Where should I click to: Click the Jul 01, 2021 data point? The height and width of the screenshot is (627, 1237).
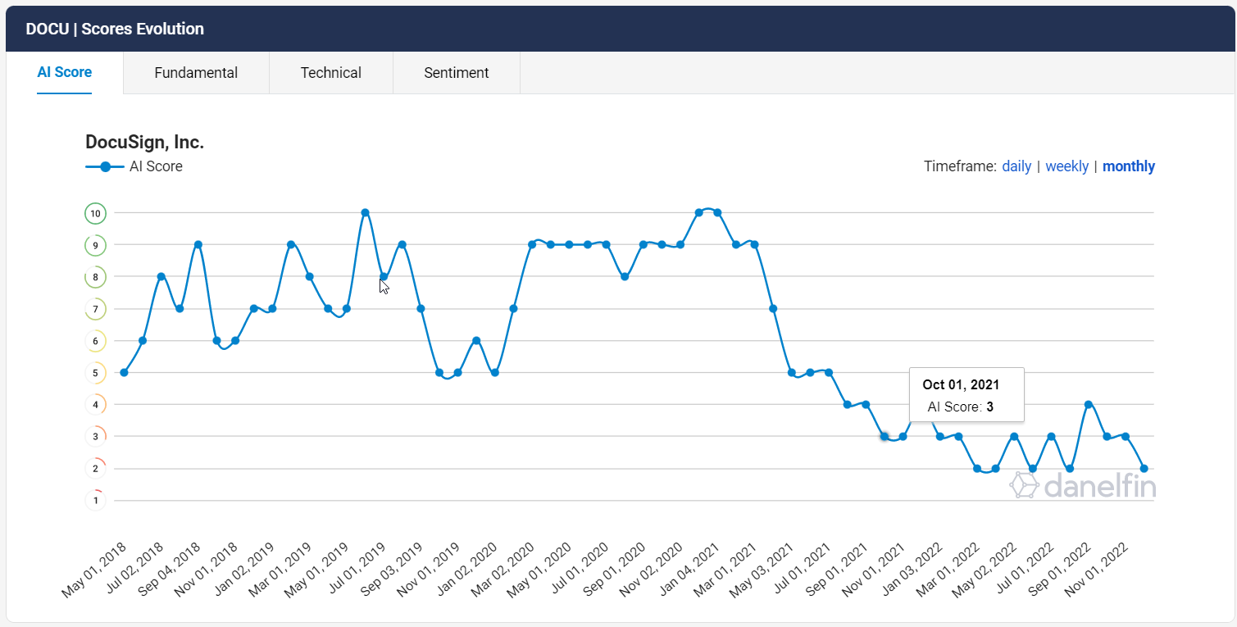point(829,372)
